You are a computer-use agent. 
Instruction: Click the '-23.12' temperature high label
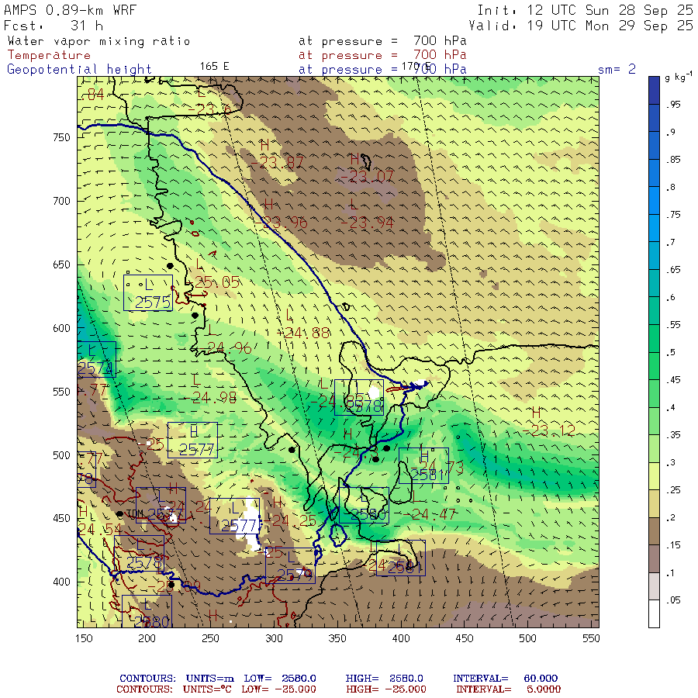coord(549,430)
